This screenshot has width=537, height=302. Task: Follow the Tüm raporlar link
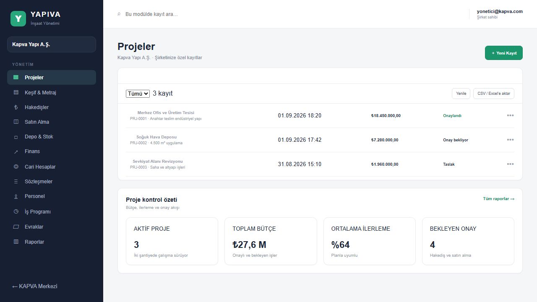click(499, 199)
